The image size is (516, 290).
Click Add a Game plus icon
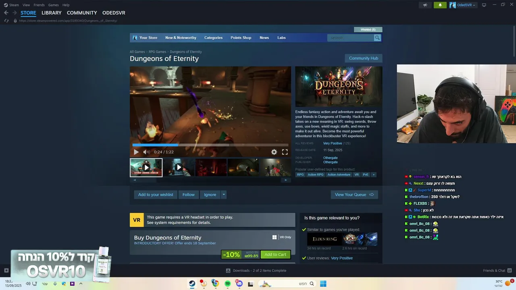point(6,271)
